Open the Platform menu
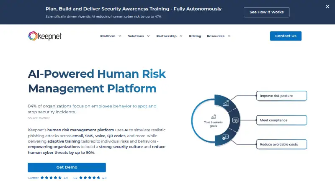Viewport: 335px width, 184px height. pyautogui.click(x=108, y=36)
